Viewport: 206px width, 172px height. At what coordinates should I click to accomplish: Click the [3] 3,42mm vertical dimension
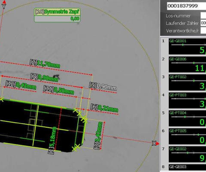(x=99, y=135)
